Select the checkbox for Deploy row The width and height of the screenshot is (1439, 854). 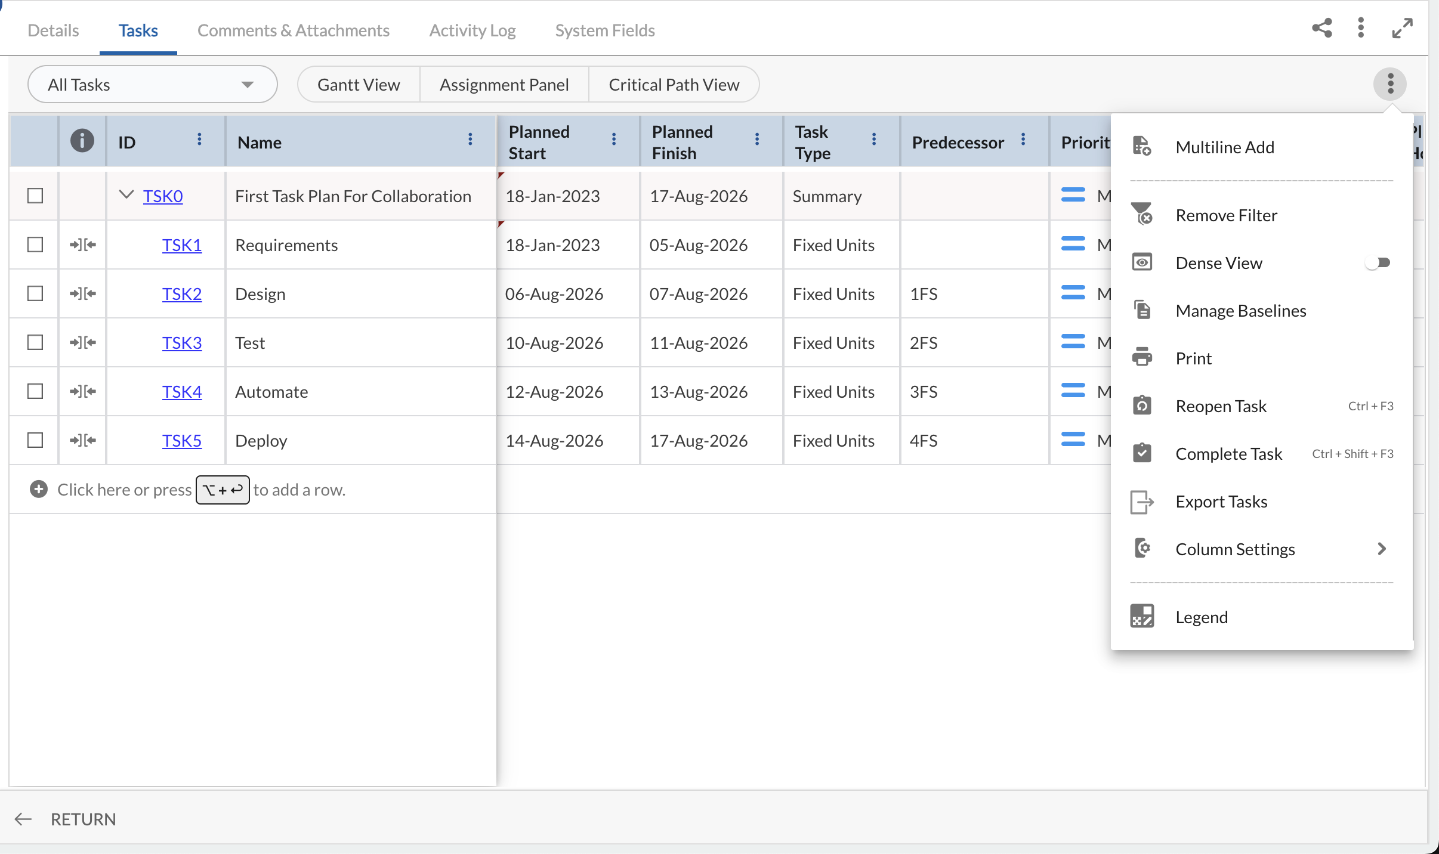(x=35, y=440)
